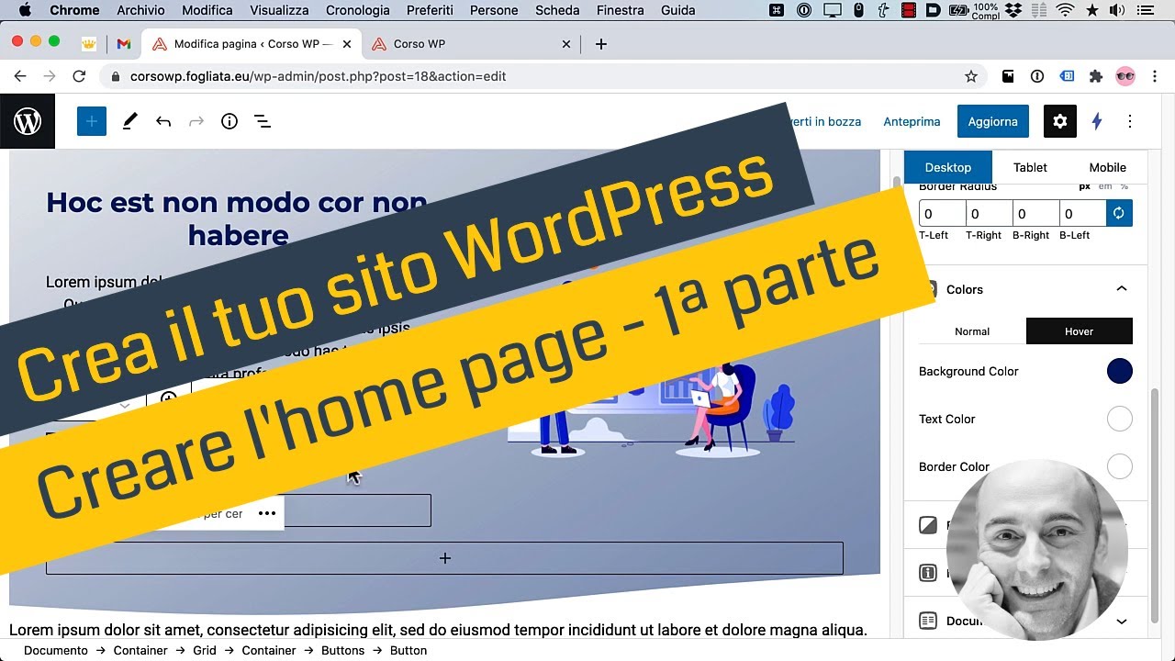The width and height of the screenshot is (1175, 661).
Task: Click the blue add block button
Action: (x=92, y=121)
